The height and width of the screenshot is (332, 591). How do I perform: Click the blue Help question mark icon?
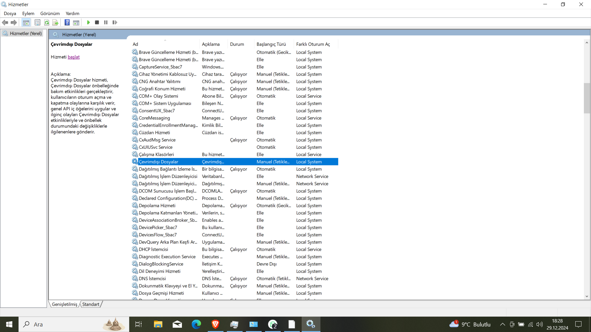click(67, 22)
